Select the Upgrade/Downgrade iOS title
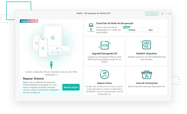Screen dimensions: 187x114 [104, 54]
